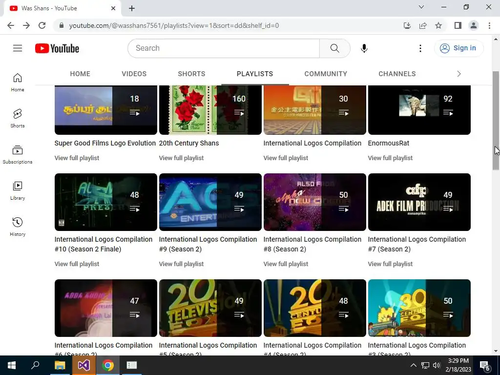500x375 pixels.
Task: Click the volume speaker tray icon
Action: (x=437, y=365)
